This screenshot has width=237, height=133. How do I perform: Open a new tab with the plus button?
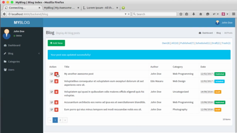tap(123, 8)
